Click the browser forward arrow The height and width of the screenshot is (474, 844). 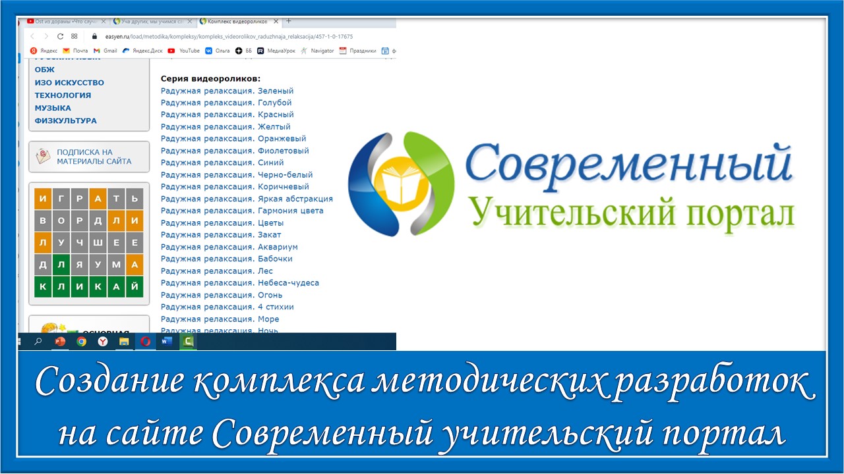(x=46, y=36)
